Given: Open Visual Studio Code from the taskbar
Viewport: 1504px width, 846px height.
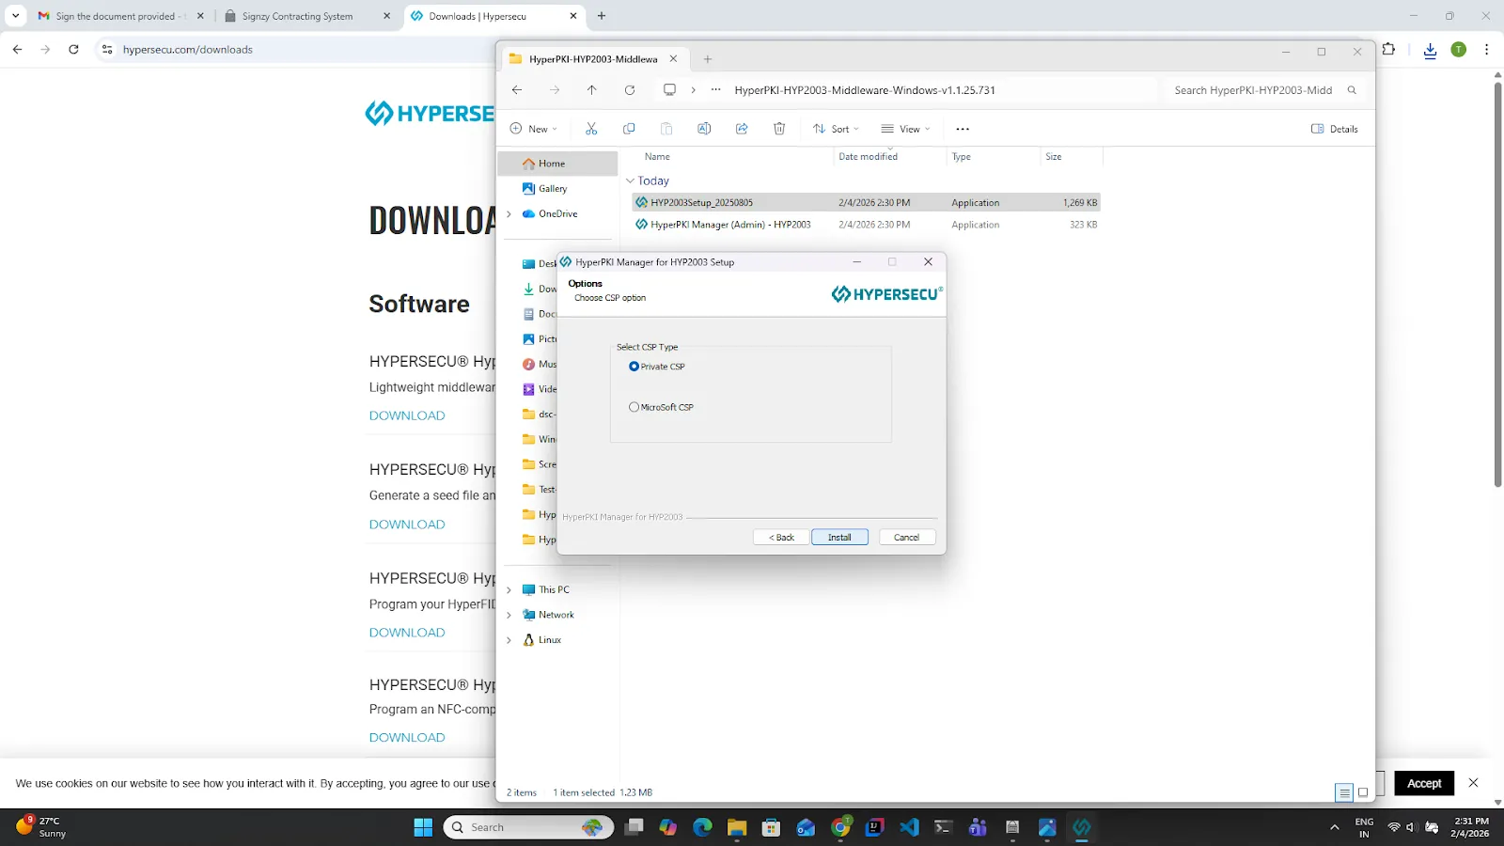Looking at the screenshot, I should tap(909, 827).
